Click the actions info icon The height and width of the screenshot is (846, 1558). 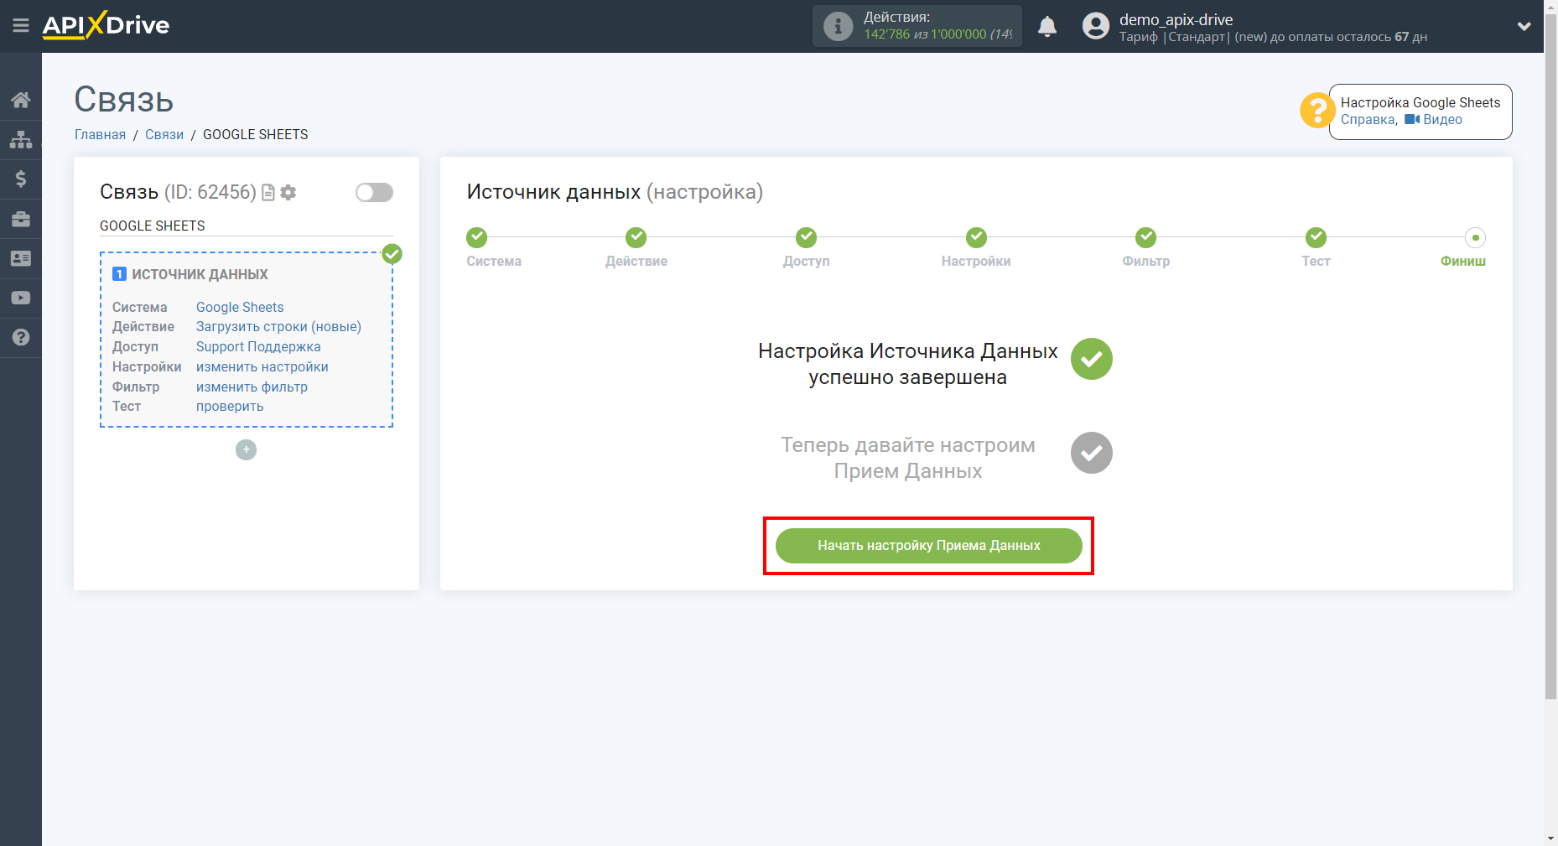pos(838,26)
